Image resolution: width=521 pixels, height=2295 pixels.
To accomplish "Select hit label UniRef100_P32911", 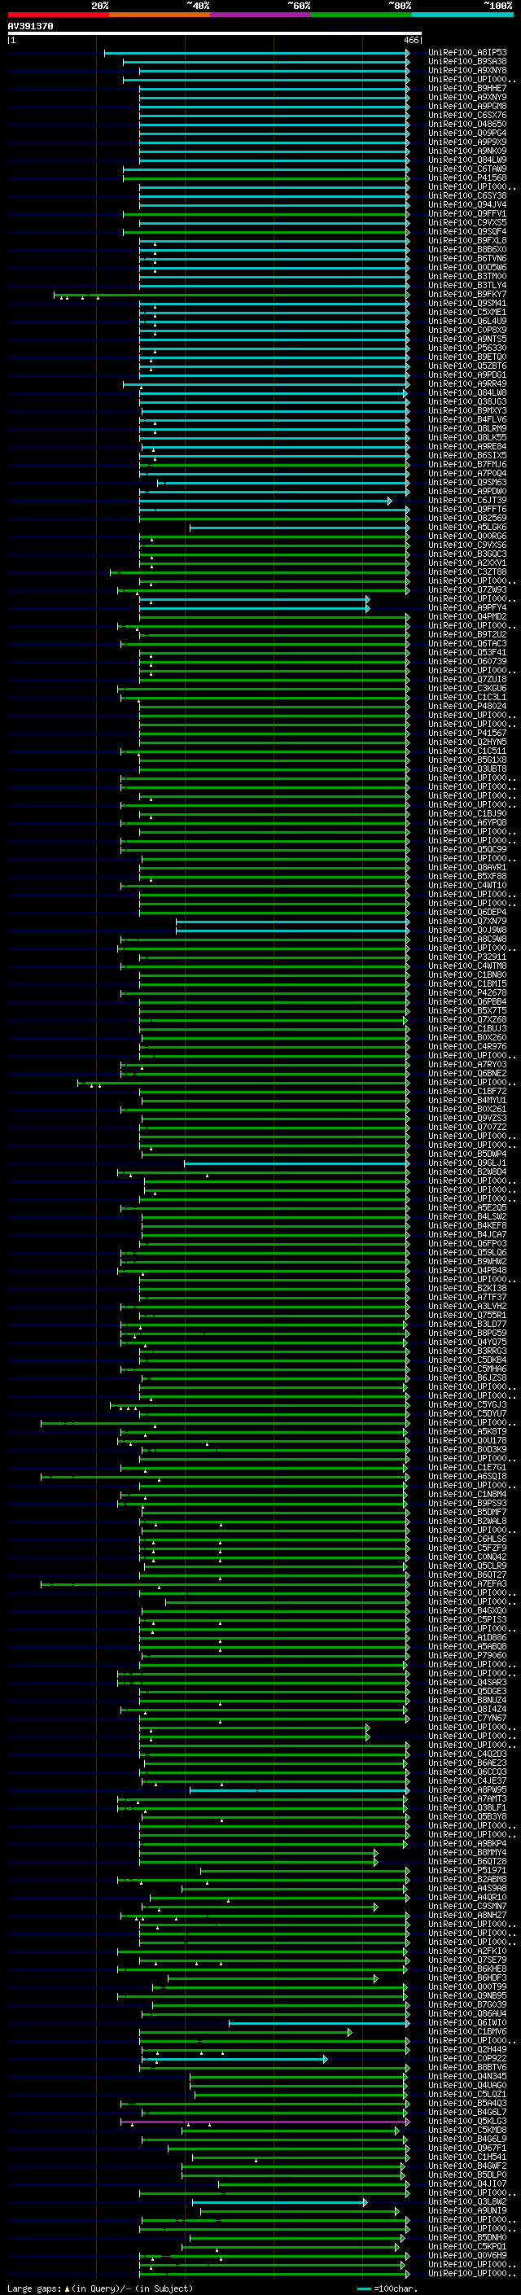I will click(x=467, y=956).
